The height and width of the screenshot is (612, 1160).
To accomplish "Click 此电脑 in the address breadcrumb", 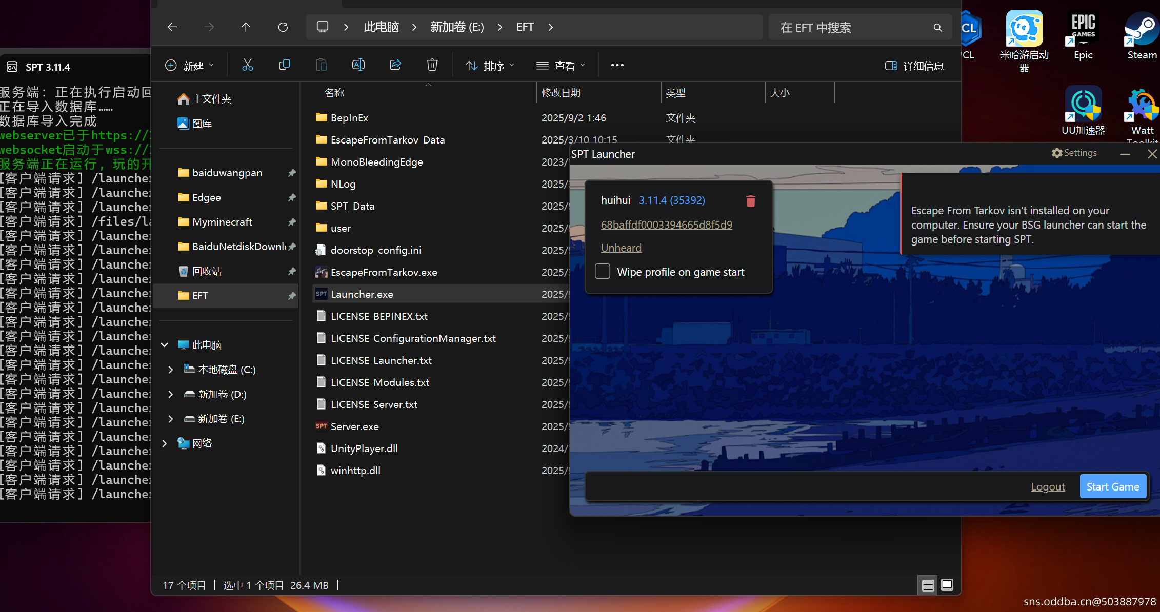I will (382, 27).
